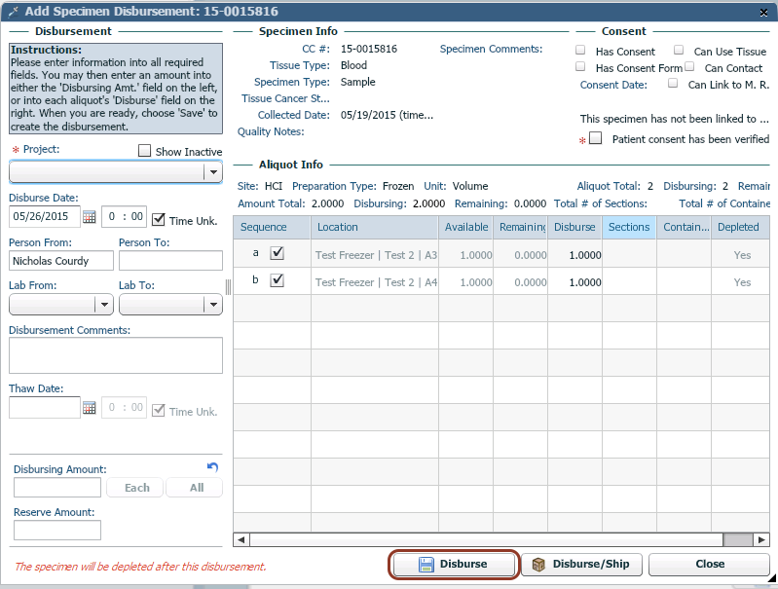Open the Disburse Date calendar picker

point(90,217)
